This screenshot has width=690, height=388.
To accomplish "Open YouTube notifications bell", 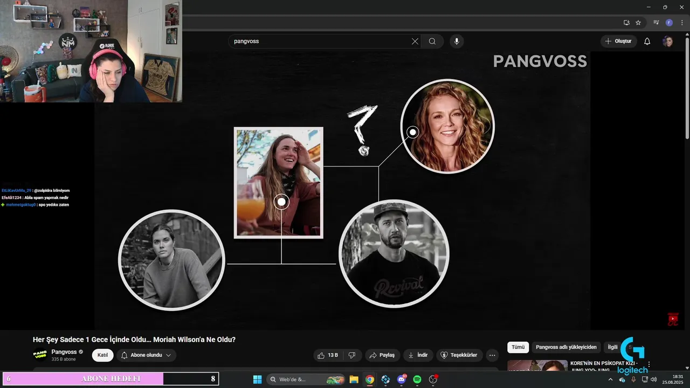I will (x=647, y=41).
